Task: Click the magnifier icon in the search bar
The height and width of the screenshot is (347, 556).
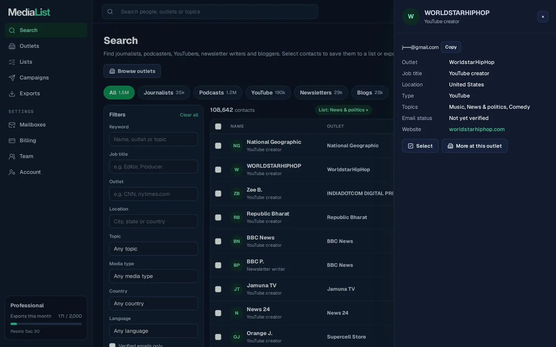Action: [x=110, y=12]
